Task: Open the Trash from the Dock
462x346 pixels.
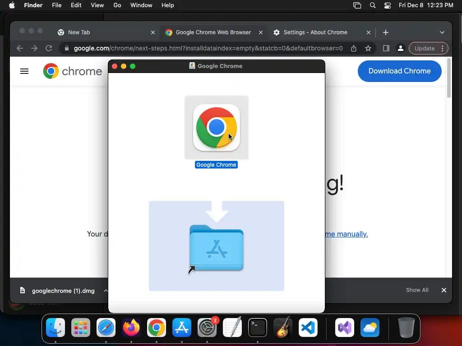Action: (407, 328)
